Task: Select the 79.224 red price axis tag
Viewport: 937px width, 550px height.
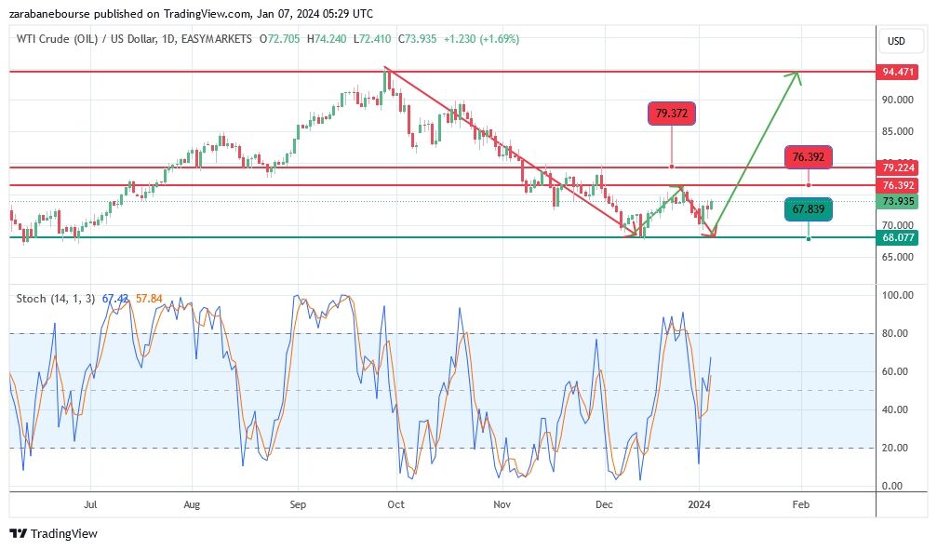Action: [898, 168]
